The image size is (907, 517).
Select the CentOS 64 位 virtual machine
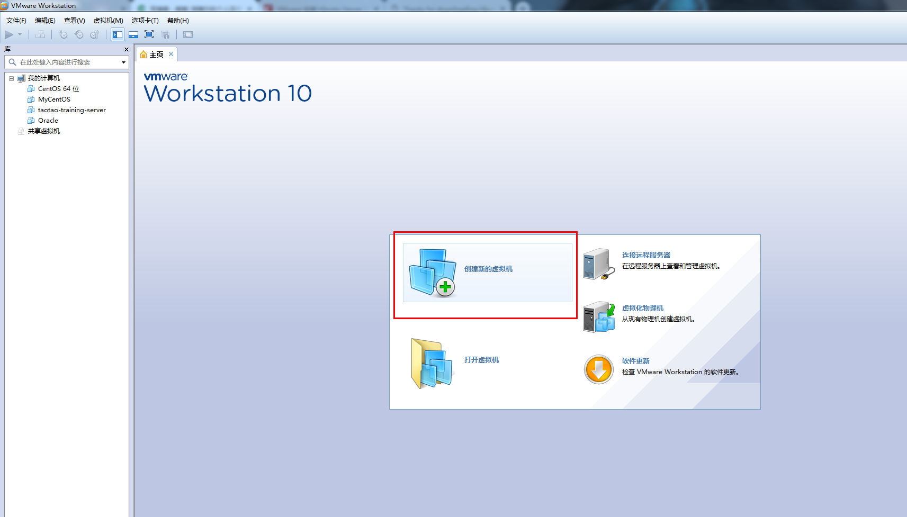coord(59,89)
